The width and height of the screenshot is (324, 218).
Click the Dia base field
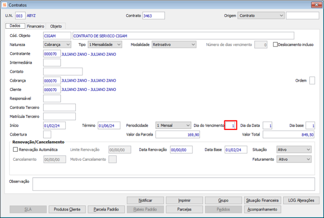click(310, 125)
